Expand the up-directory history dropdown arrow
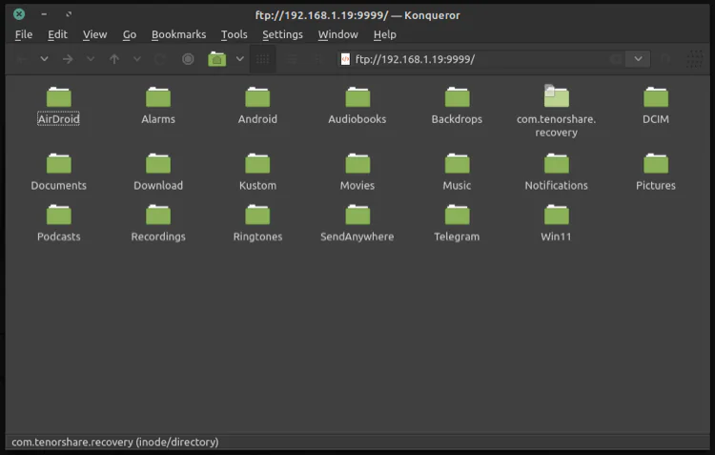This screenshot has height=455, width=715. coord(136,59)
